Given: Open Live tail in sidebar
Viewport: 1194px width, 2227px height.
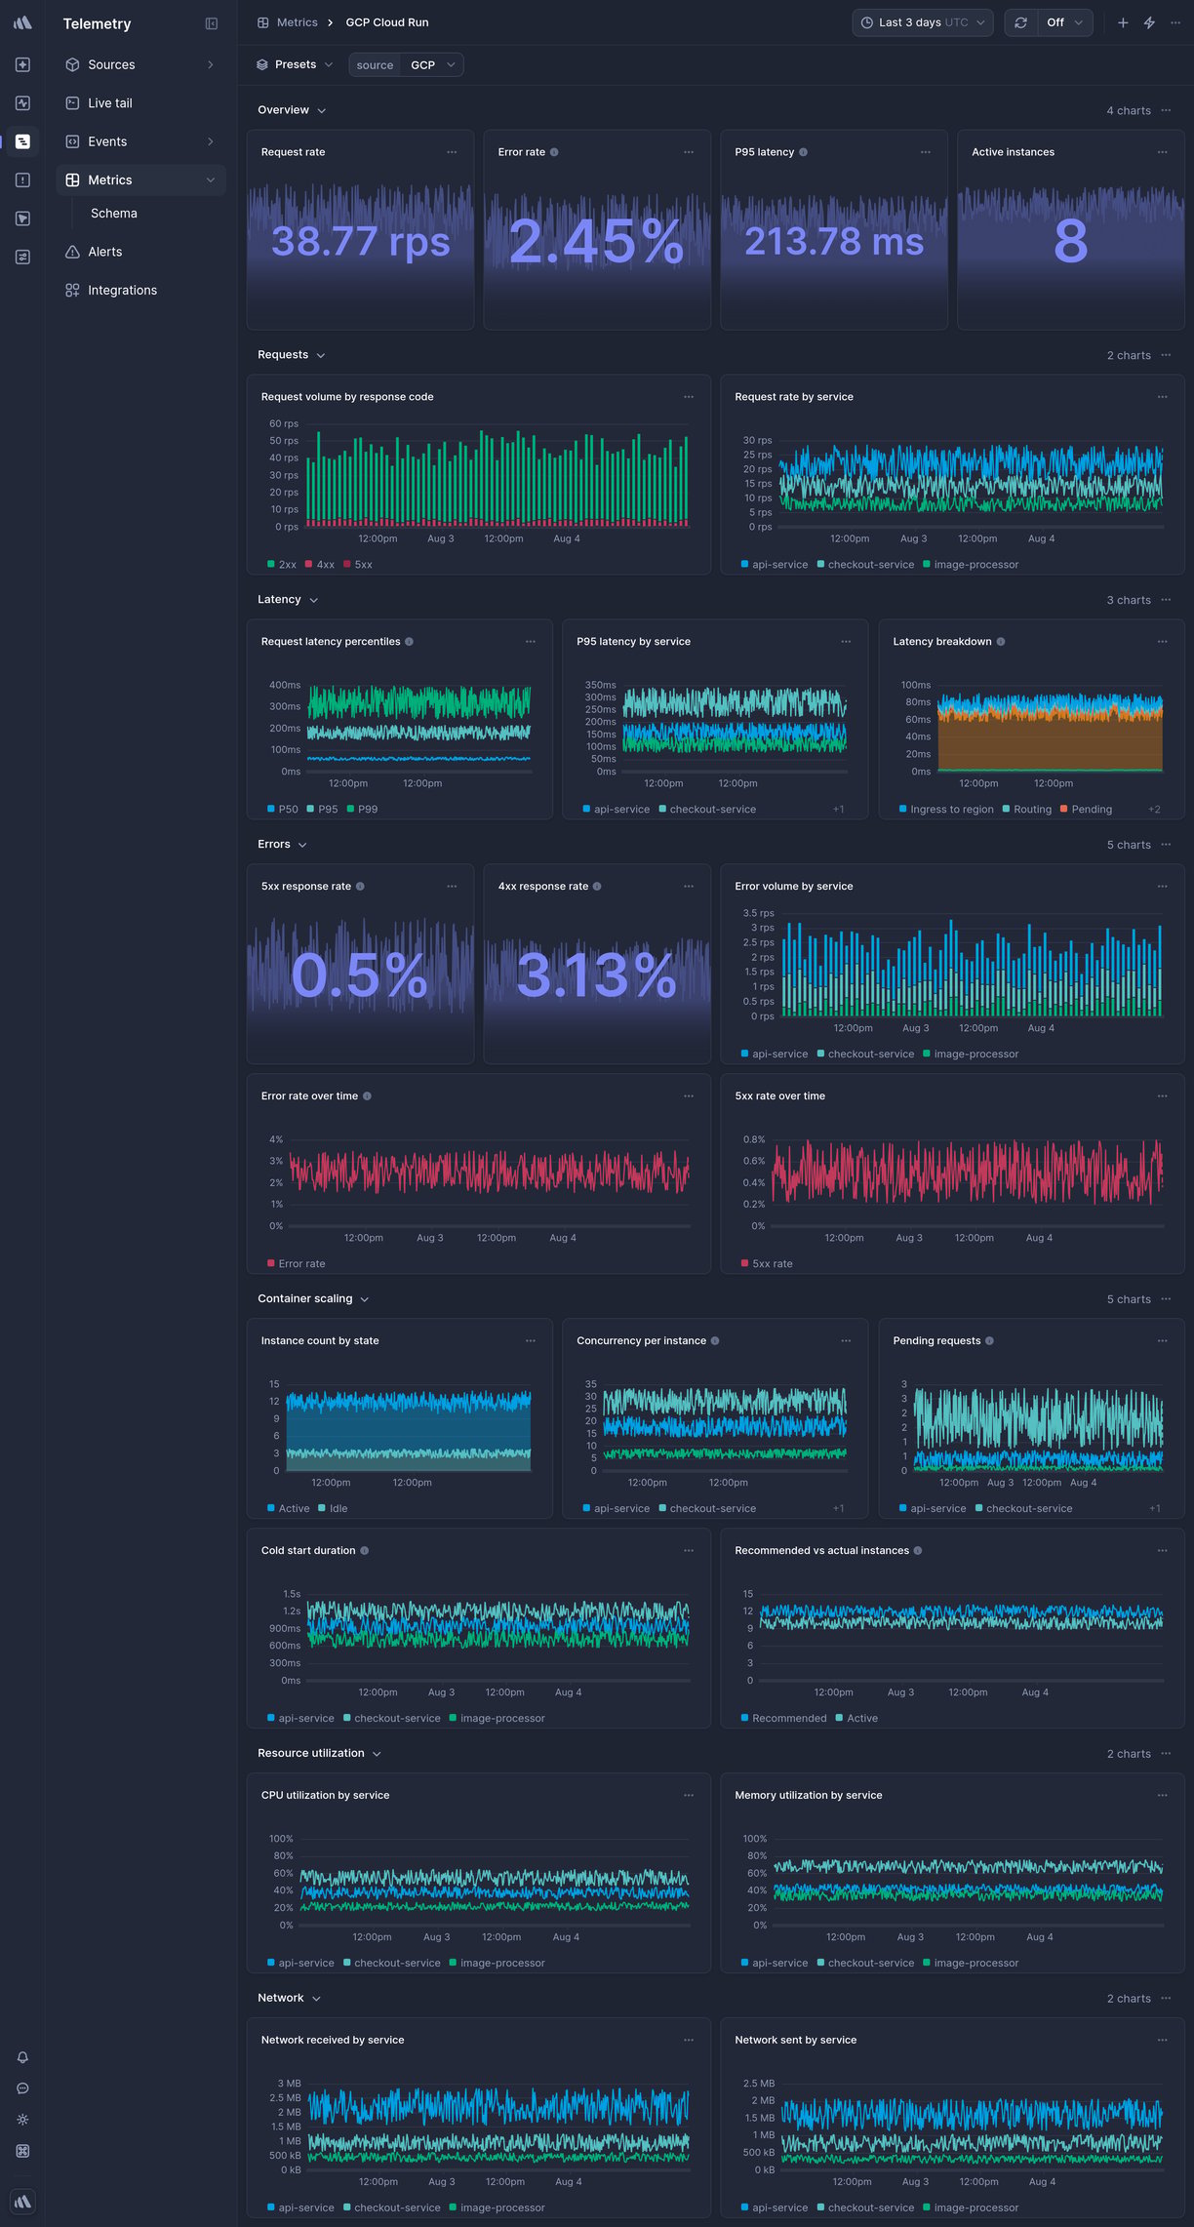Looking at the screenshot, I should (140, 102).
